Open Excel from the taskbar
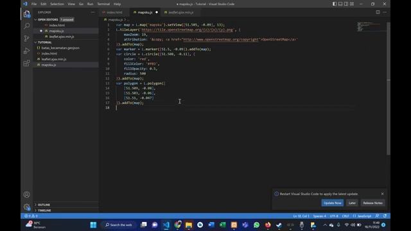Viewport: 411px width, 231px height. [223, 225]
